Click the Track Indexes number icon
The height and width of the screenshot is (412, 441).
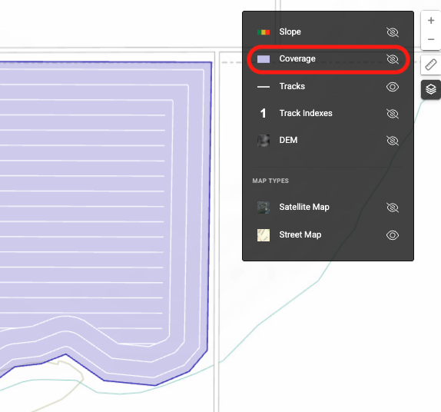(264, 114)
